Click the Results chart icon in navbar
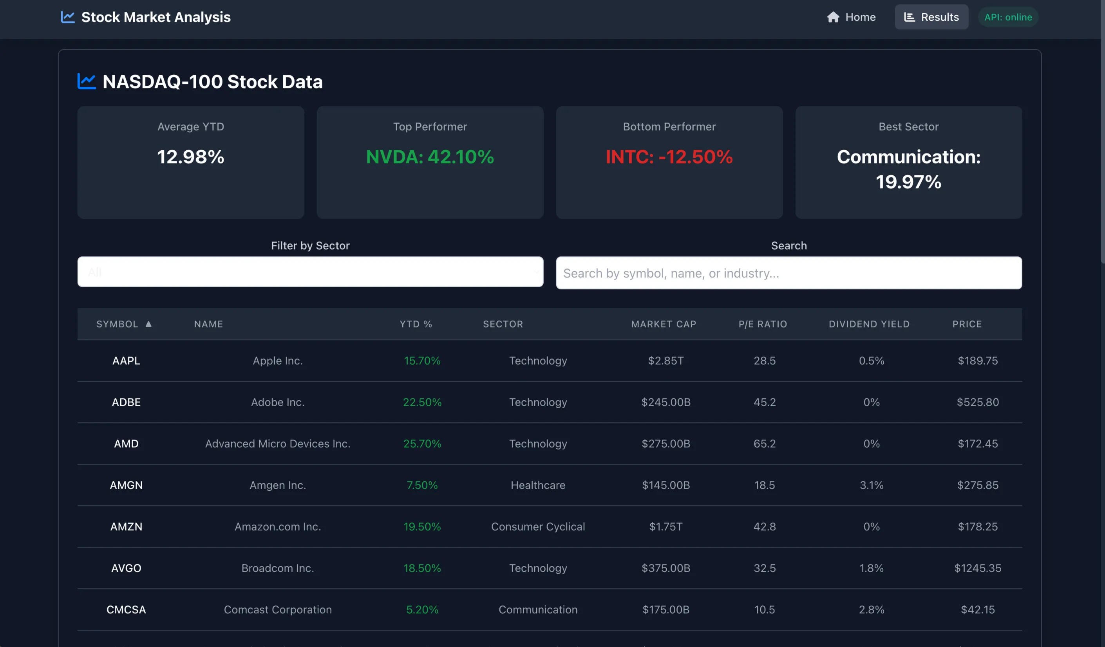 910,17
